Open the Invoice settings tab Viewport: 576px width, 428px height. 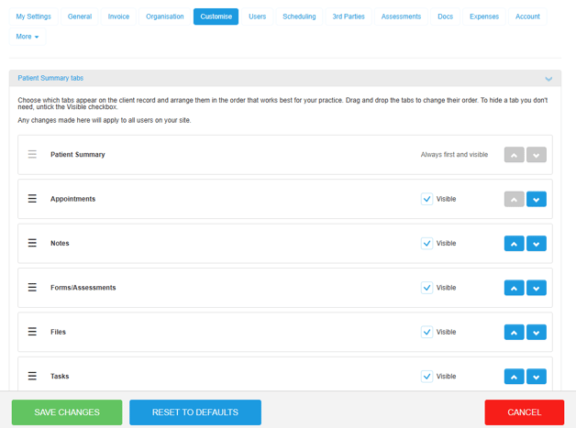pyautogui.click(x=118, y=16)
